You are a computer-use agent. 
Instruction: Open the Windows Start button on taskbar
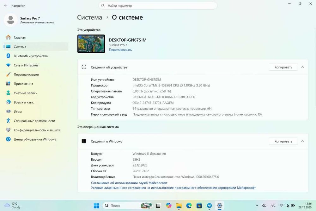(96, 206)
